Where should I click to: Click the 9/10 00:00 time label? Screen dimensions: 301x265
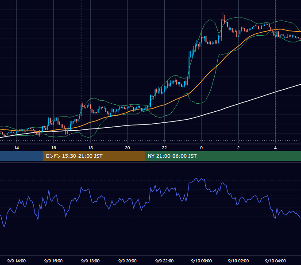(x=201, y=261)
